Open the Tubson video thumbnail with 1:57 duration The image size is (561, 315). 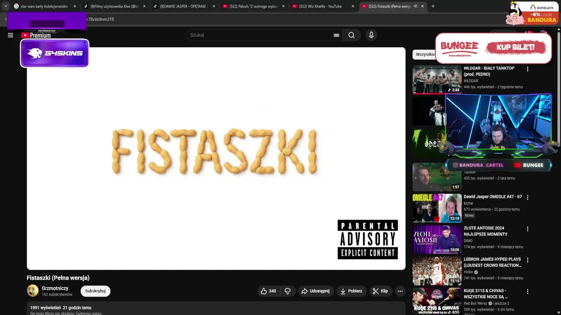[437, 177]
